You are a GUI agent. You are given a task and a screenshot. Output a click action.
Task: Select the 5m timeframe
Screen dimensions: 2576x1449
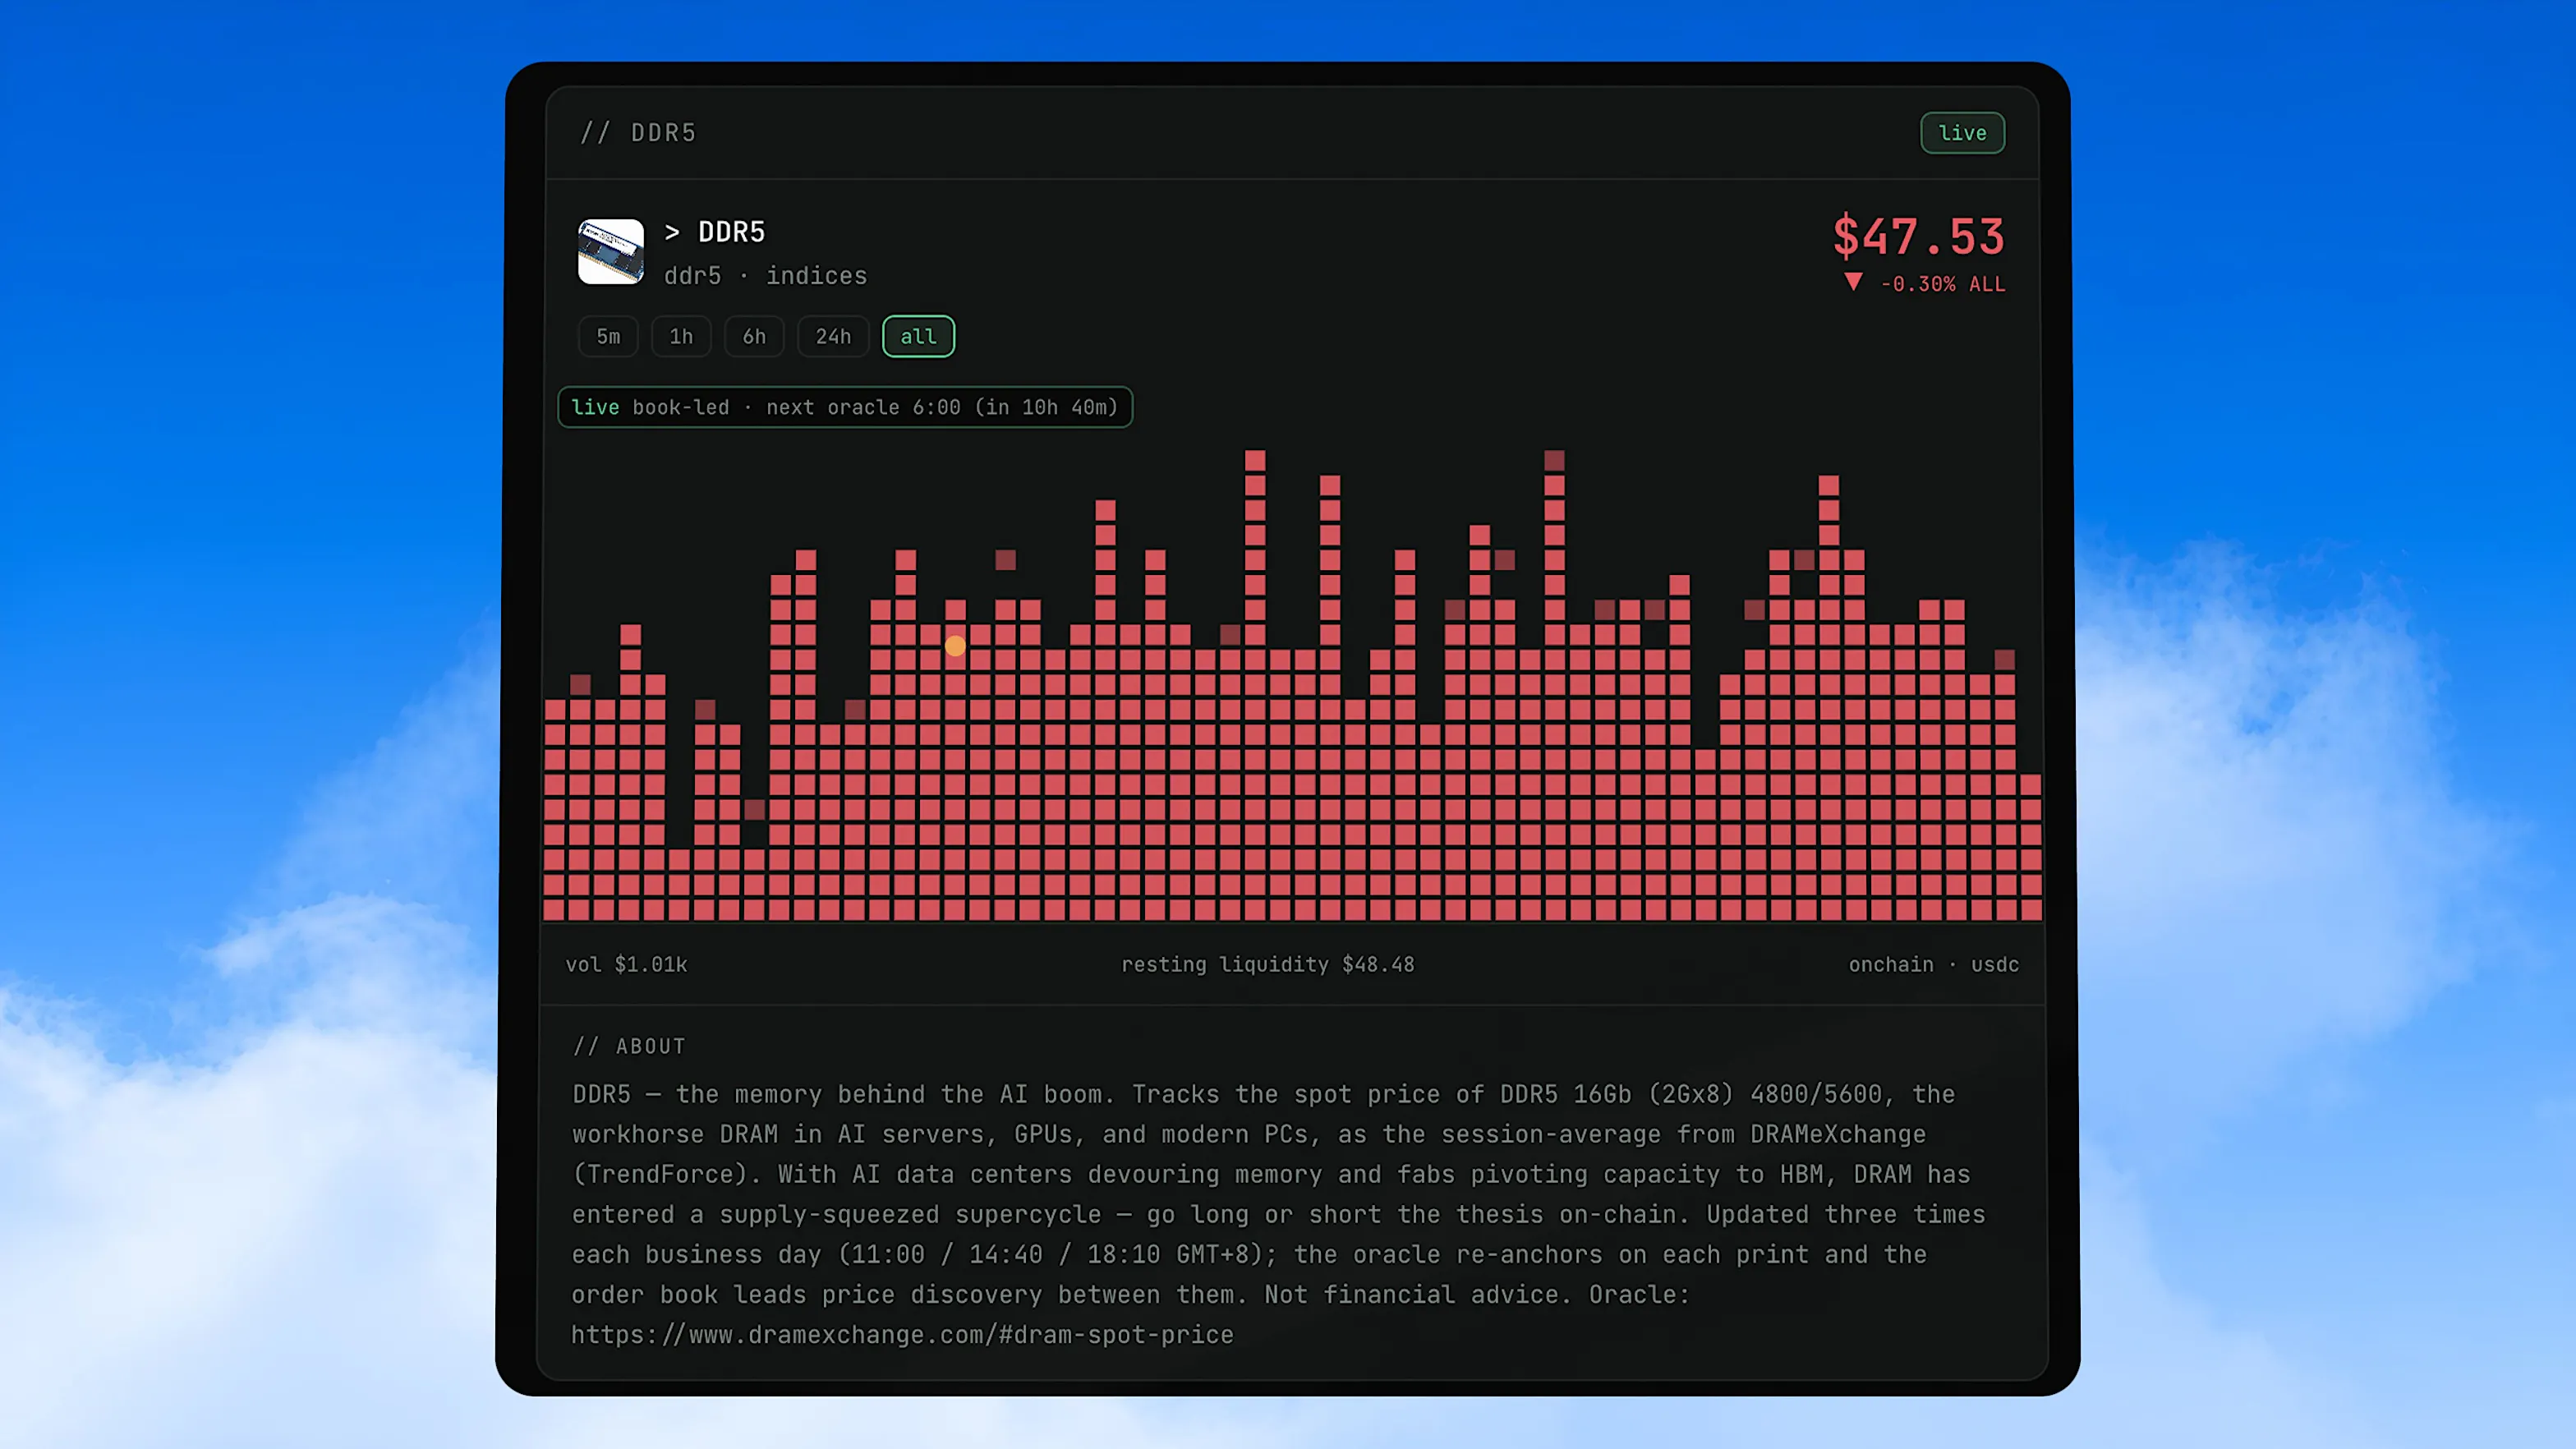tap(608, 337)
